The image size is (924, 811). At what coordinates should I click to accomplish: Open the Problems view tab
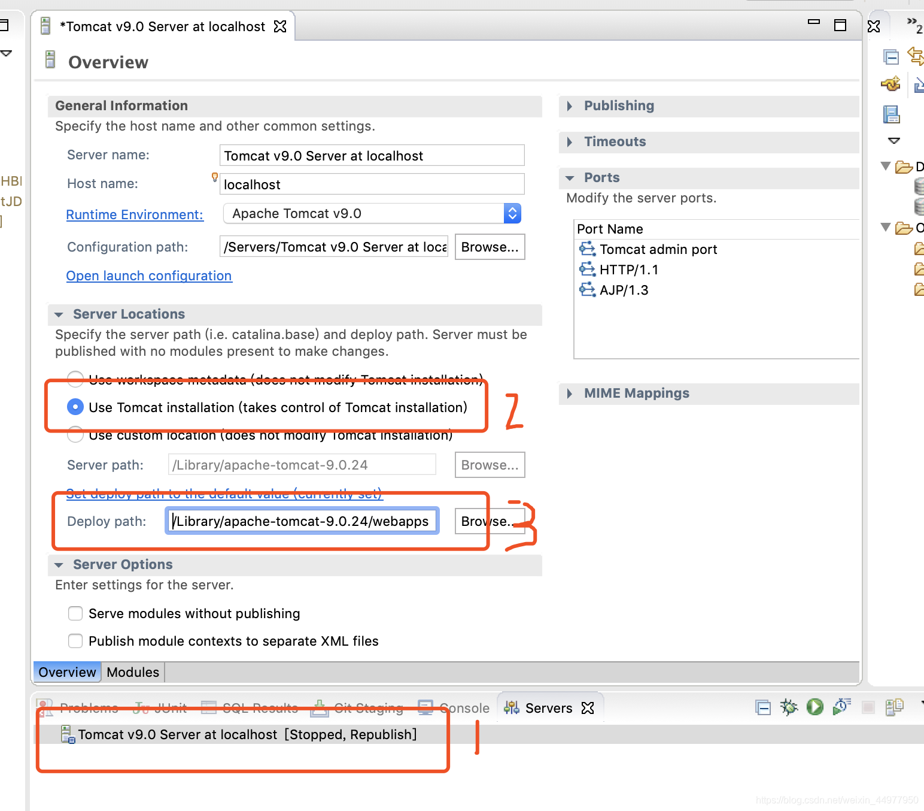[78, 708]
